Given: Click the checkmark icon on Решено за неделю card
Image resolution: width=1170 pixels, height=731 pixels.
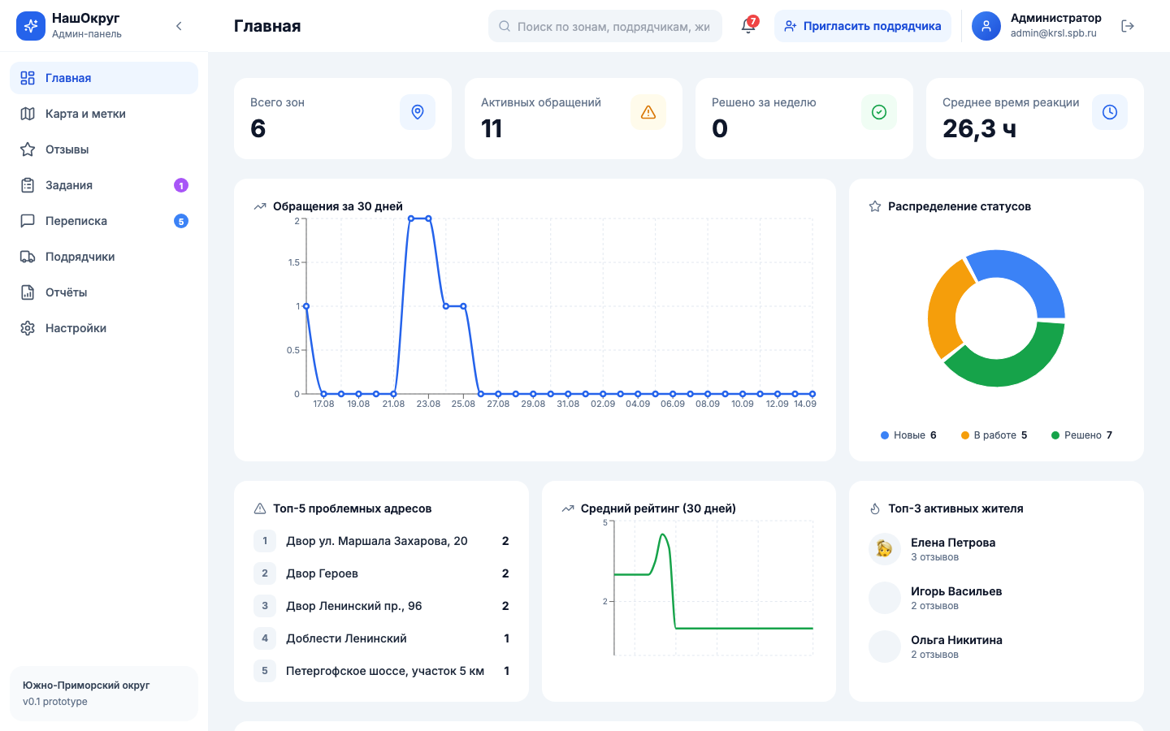Looking at the screenshot, I should (879, 112).
